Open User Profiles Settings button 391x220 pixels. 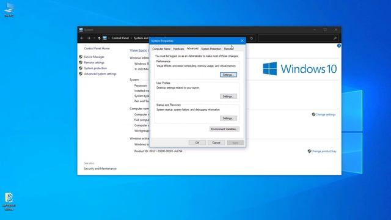[228, 97]
